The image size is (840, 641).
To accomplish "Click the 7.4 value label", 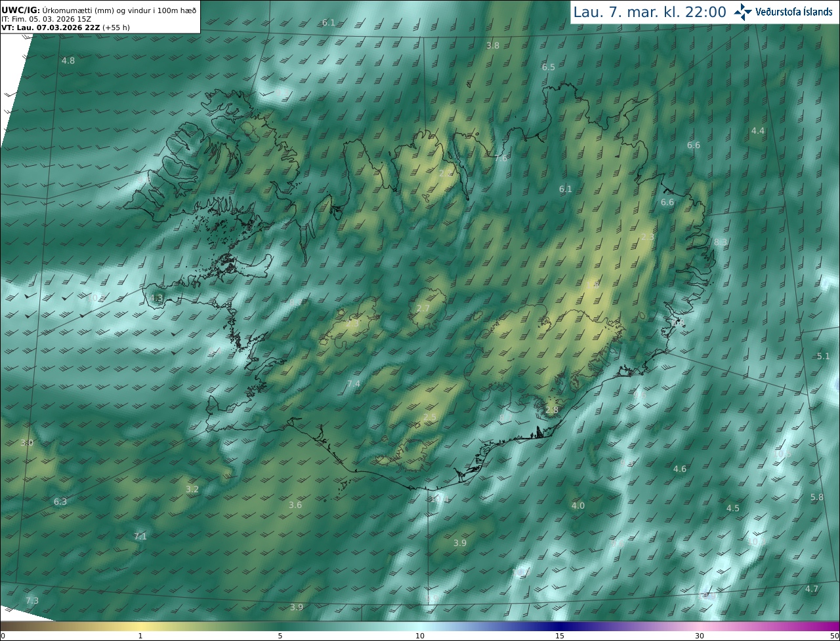I will tap(354, 383).
